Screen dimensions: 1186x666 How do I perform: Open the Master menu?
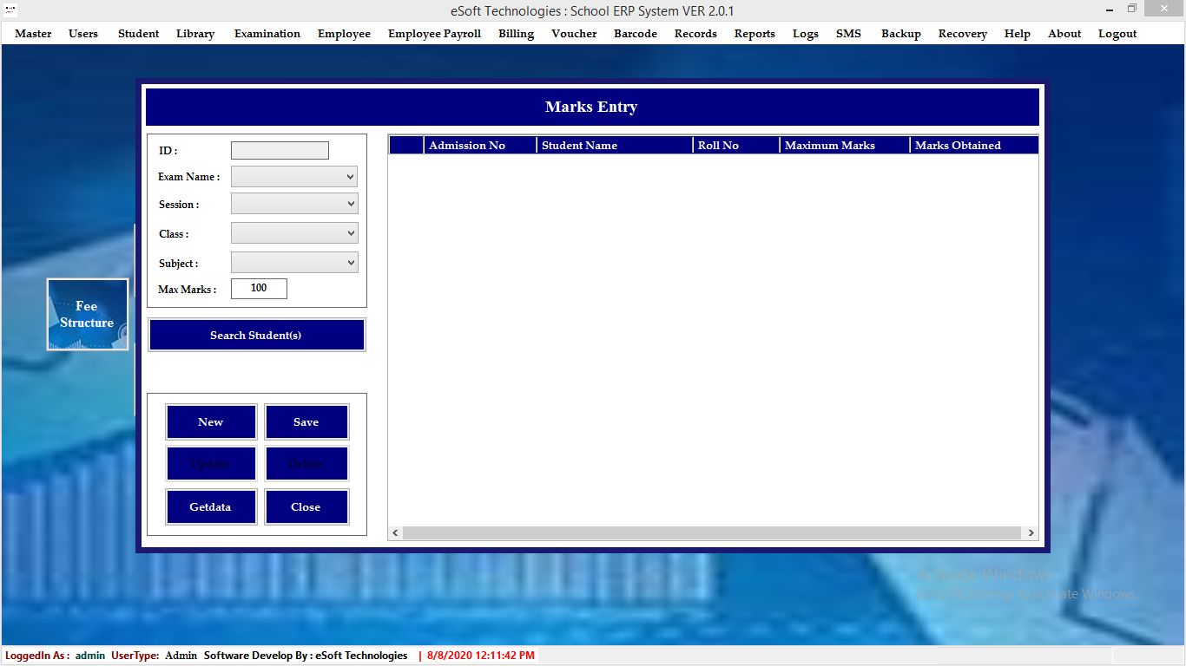33,34
